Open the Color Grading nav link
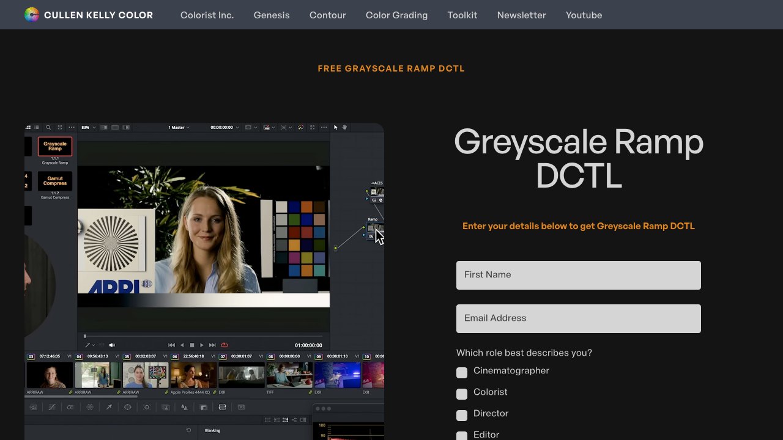 (396, 15)
